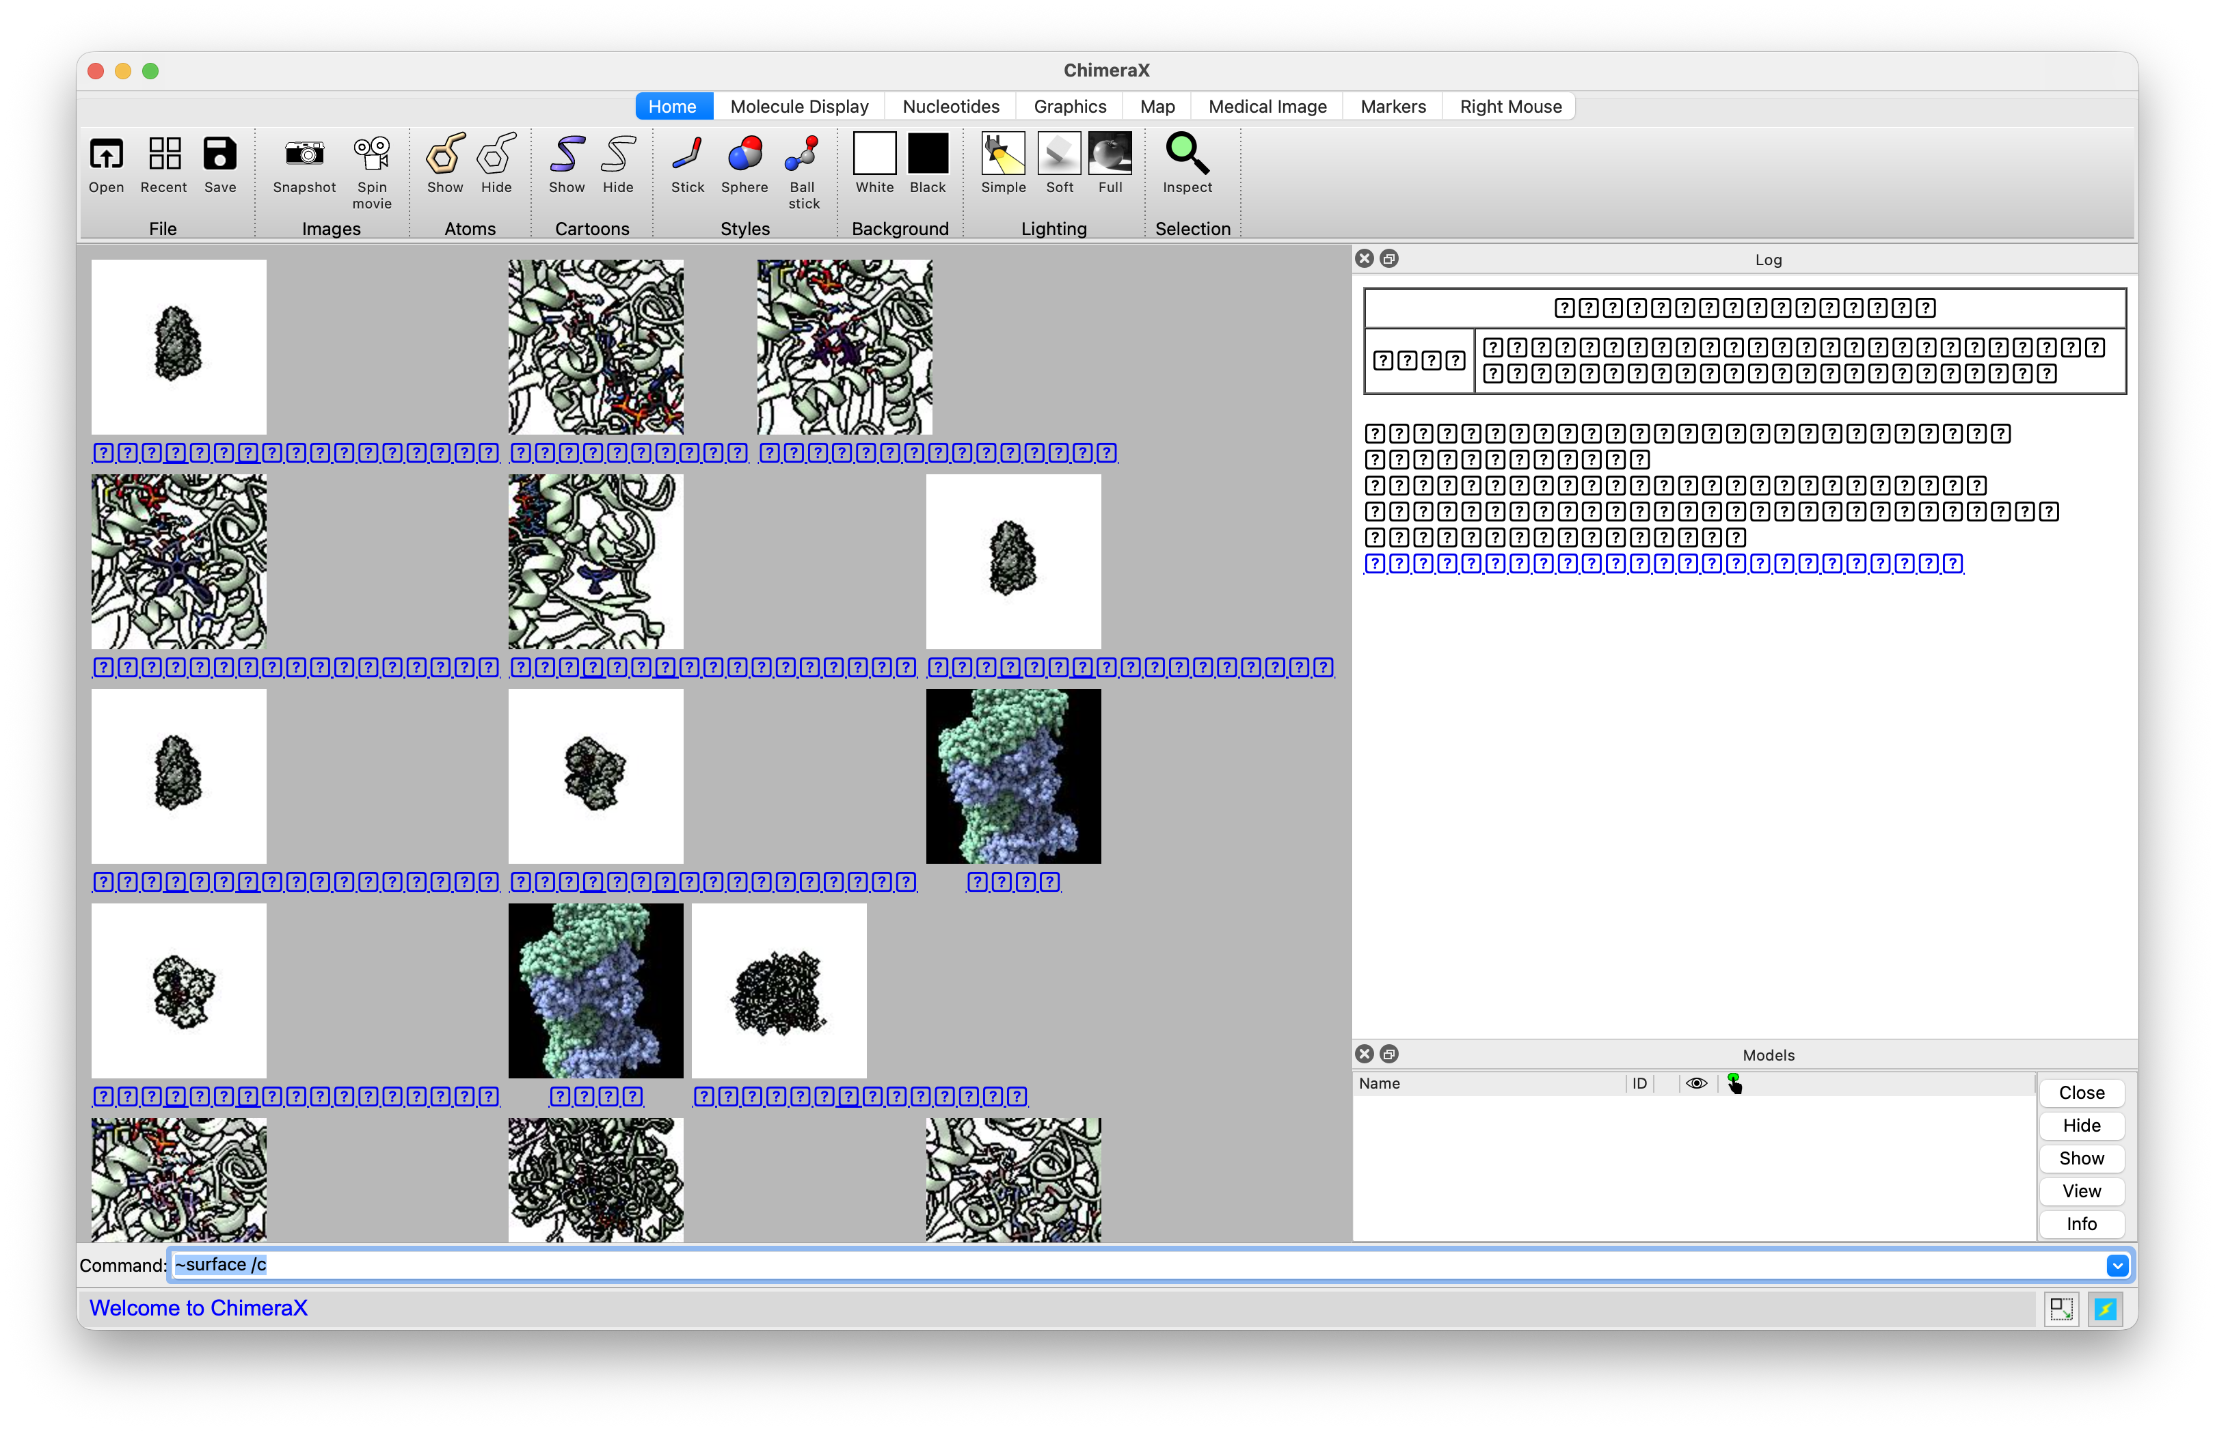Image resolution: width=2215 pixels, height=1431 pixels.
Task: Click the selectable hand column header in Models
Action: [1734, 1083]
